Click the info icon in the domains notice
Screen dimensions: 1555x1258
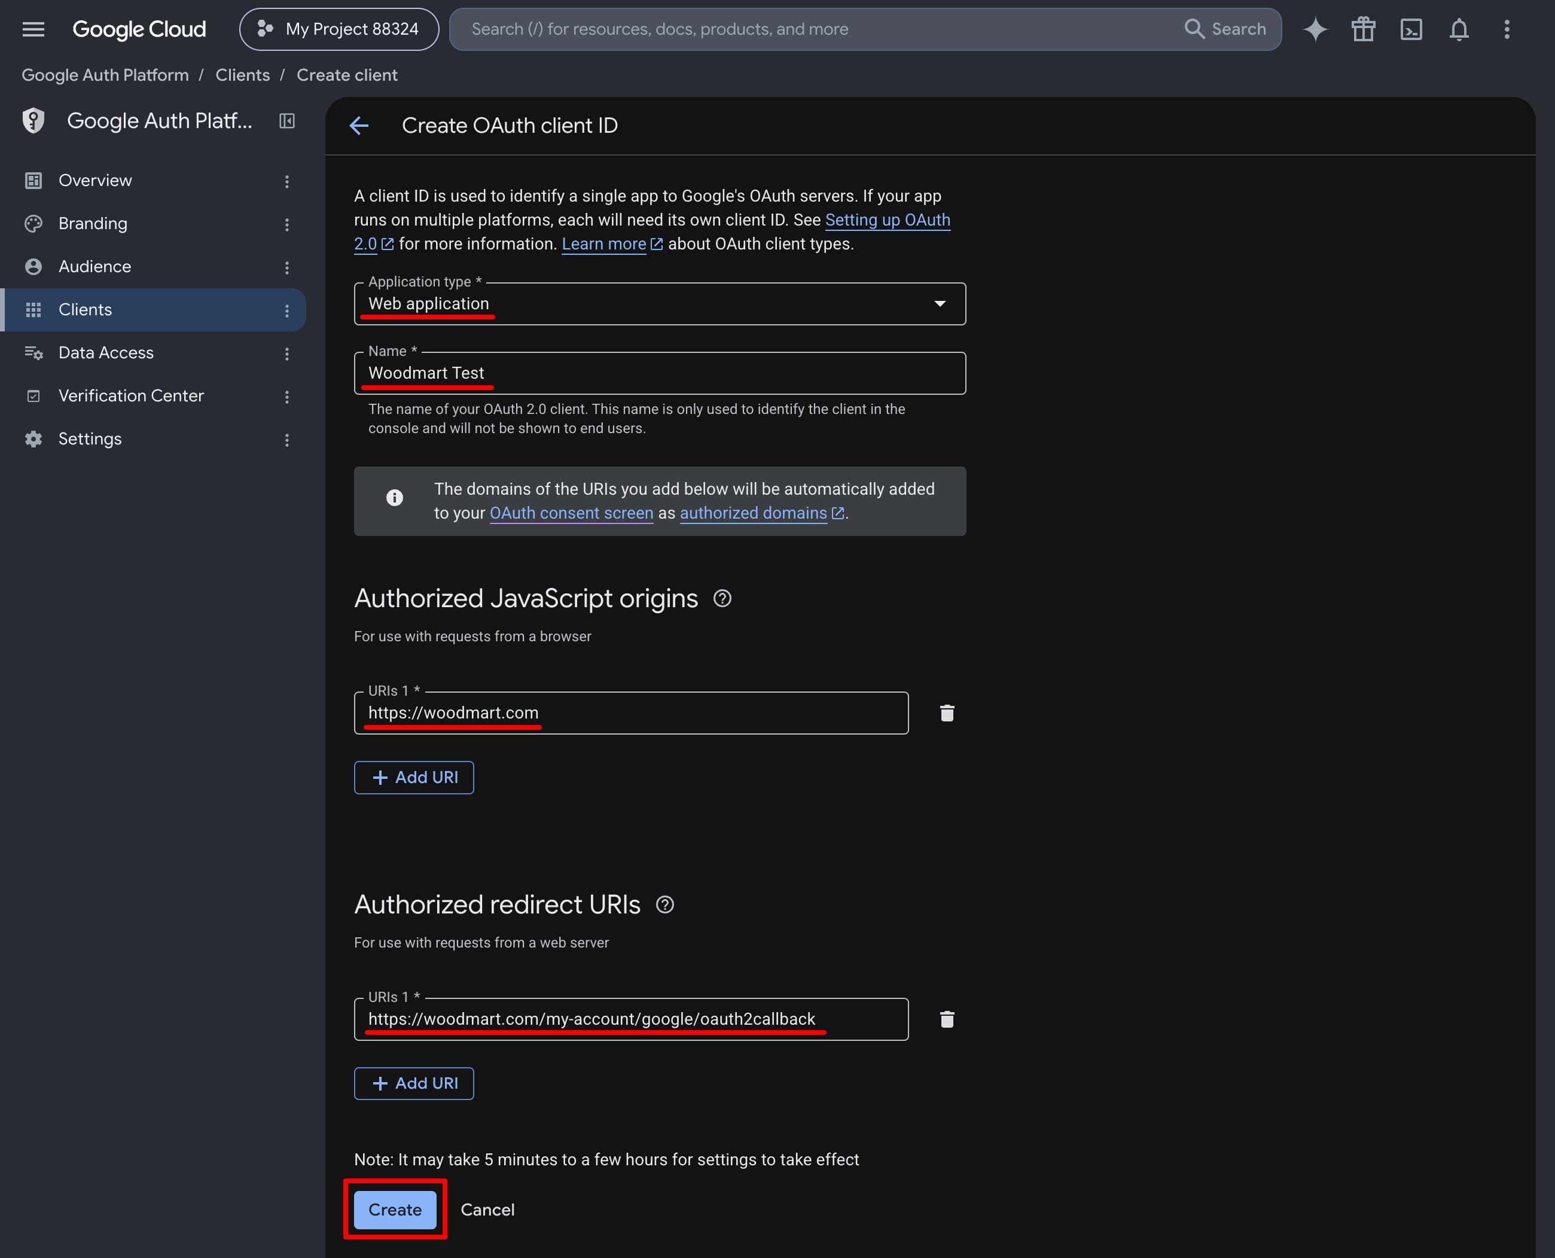tap(394, 498)
